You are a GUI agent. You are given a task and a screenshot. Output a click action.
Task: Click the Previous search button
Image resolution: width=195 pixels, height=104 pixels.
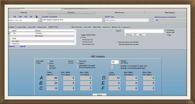pos(129,35)
